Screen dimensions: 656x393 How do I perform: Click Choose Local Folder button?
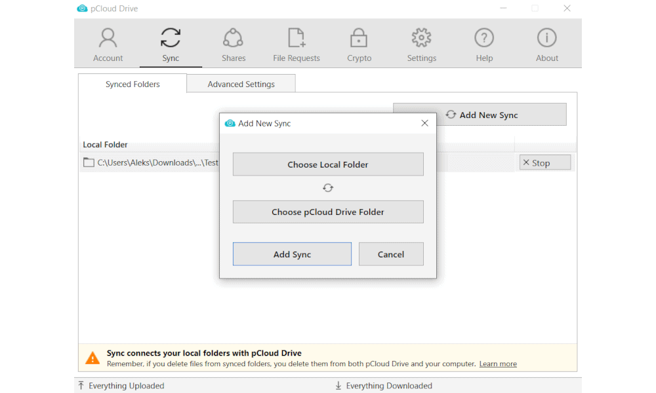tap(328, 164)
